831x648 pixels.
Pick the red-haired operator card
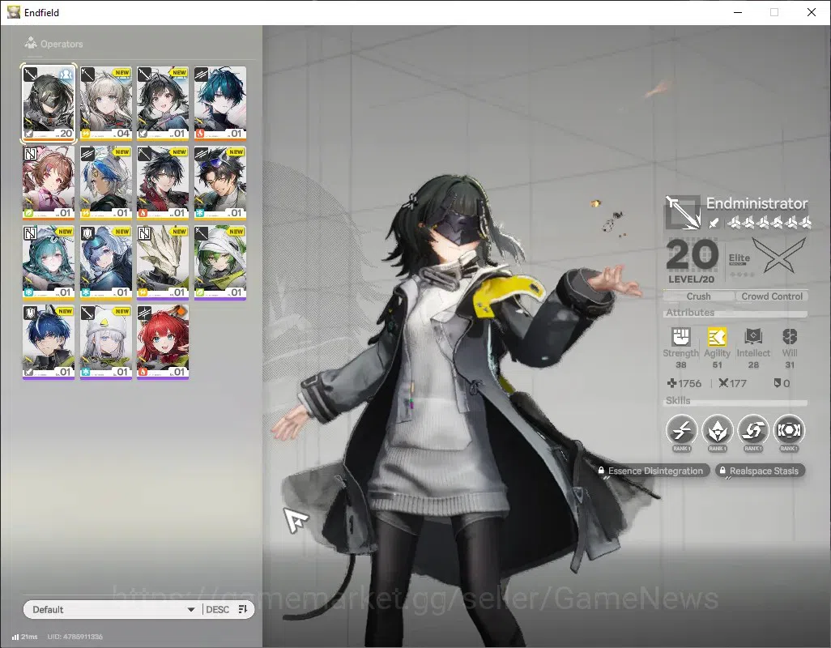point(163,342)
